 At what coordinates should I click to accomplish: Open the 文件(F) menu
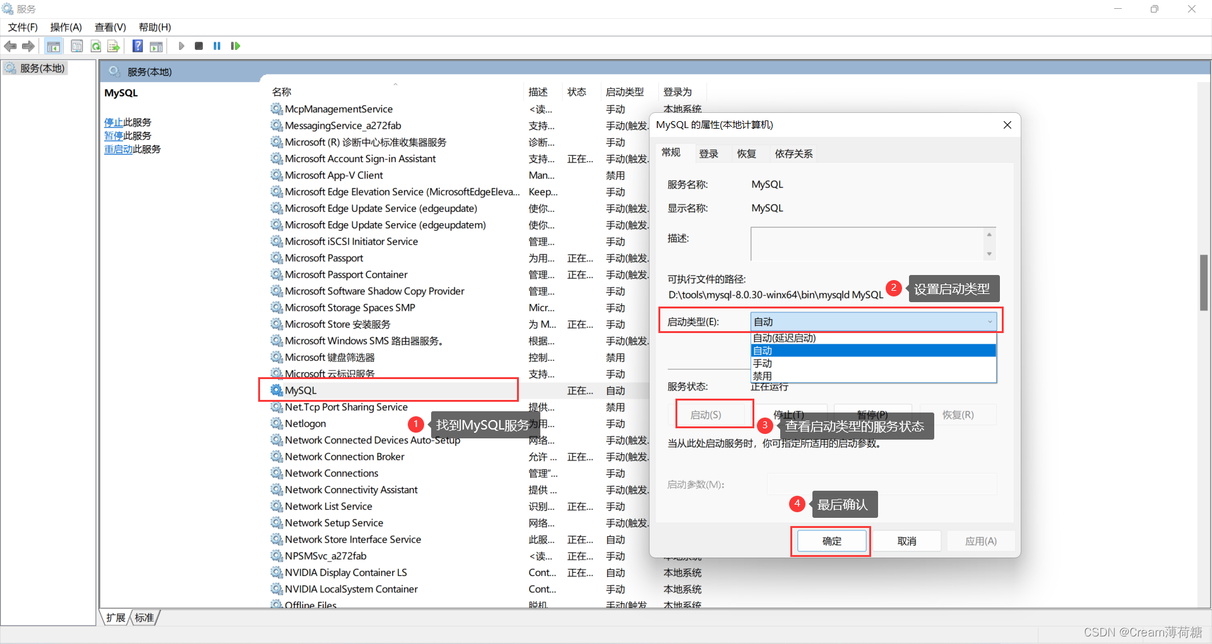(23, 27)
